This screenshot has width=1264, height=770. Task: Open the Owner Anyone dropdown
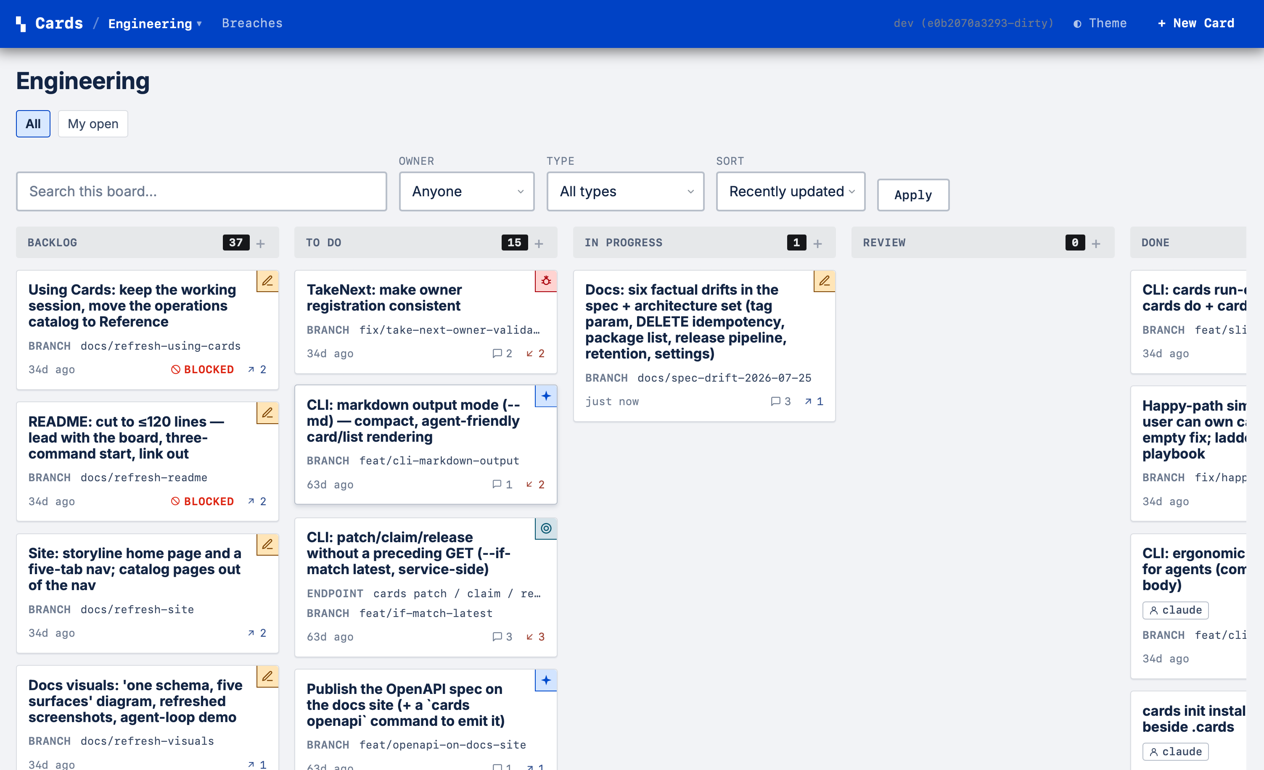tap(467, 191)
